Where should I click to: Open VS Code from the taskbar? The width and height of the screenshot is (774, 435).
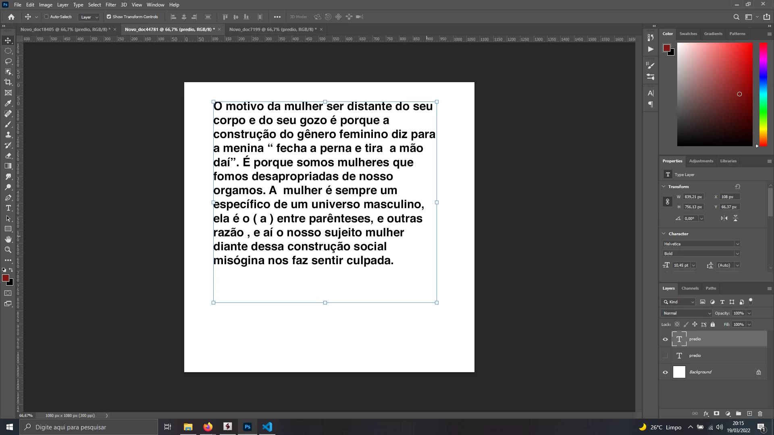point(267,427)
